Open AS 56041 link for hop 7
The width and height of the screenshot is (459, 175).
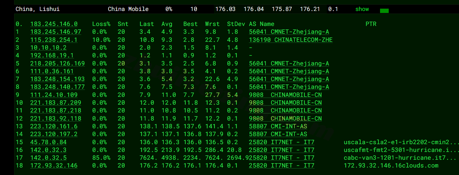(289, 79)
